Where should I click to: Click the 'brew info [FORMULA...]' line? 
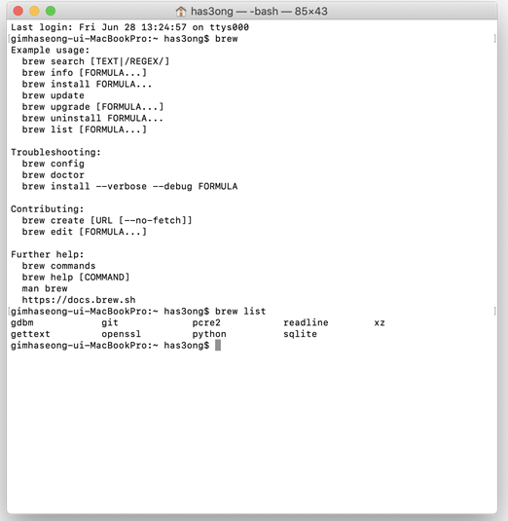tap(85, 73)
